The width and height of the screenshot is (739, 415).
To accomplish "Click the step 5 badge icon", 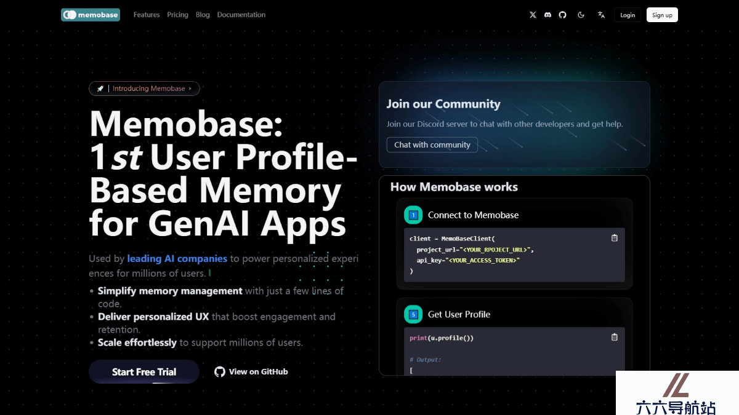I will (x=413, y=314).
